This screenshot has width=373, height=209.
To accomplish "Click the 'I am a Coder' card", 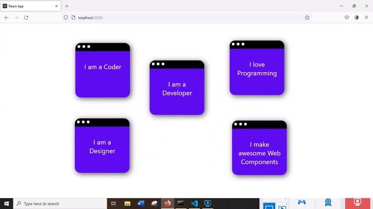I will pyautogui.click(x=103, y=70).
